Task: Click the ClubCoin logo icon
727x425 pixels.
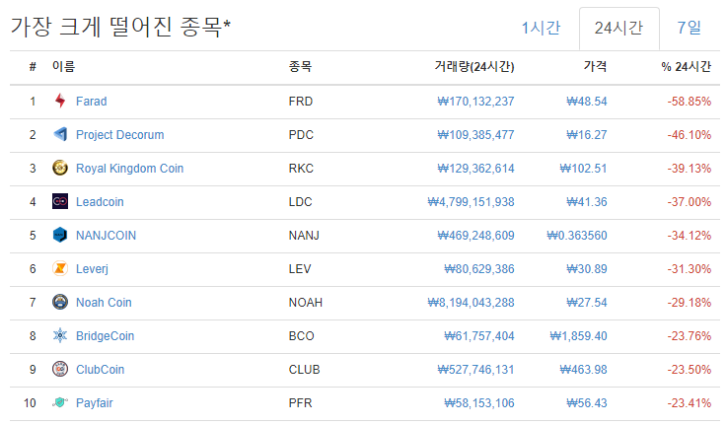Action: click(x=60, y=369)
